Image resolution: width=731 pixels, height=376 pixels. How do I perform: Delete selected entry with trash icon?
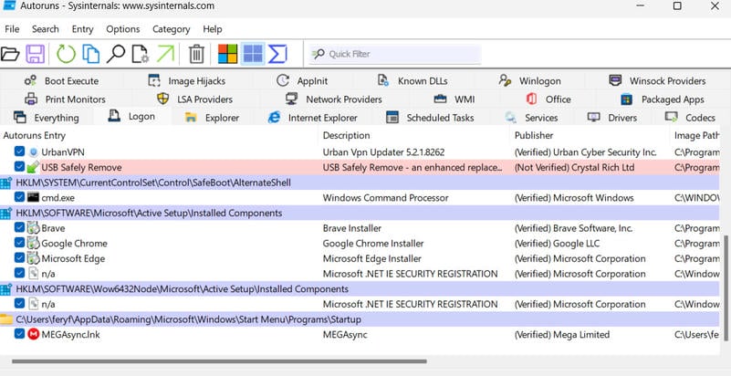pos(196,54)
